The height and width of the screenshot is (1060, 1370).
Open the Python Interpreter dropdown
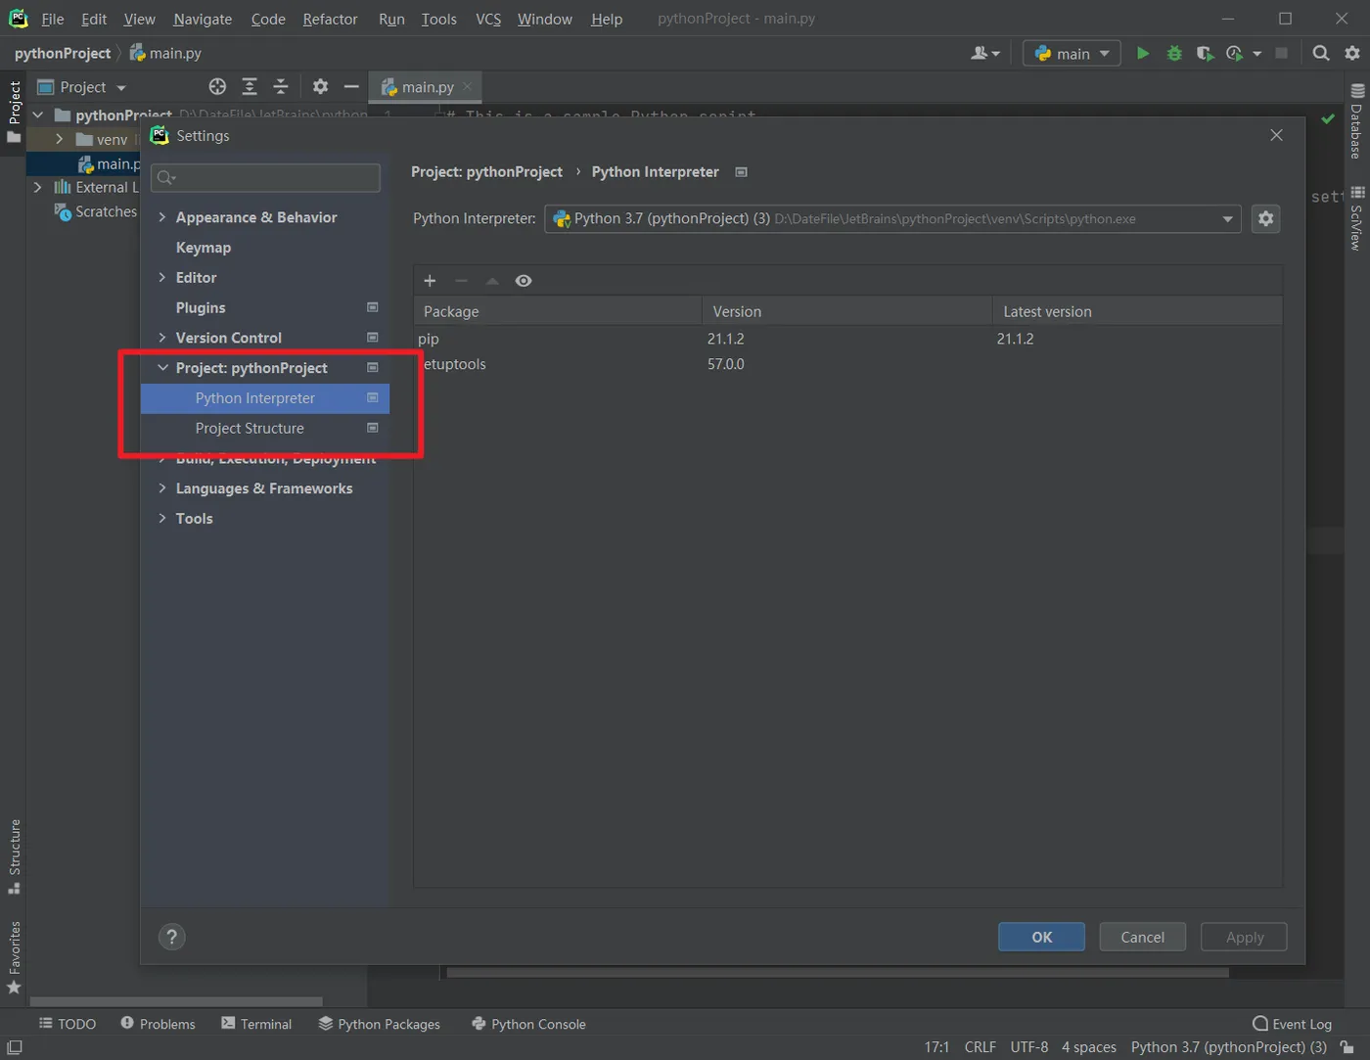click(892, 218)
